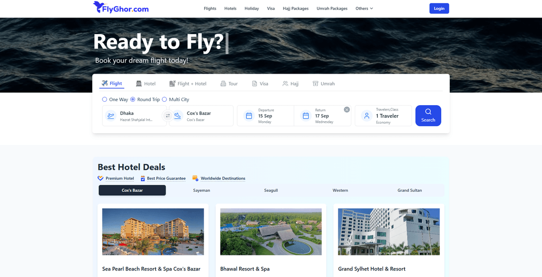
Task: Select the Seagull hotel deals tab
Action: click(x=271, y=190)
